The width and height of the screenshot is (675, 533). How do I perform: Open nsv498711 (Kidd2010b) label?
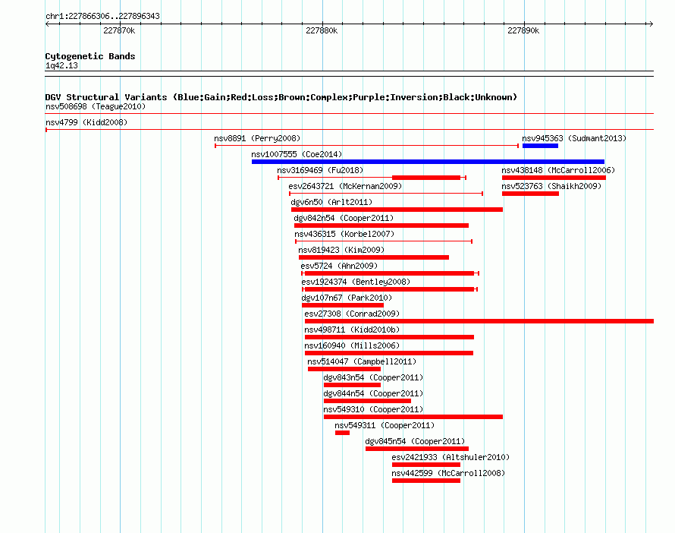click(x=352, y=330)
